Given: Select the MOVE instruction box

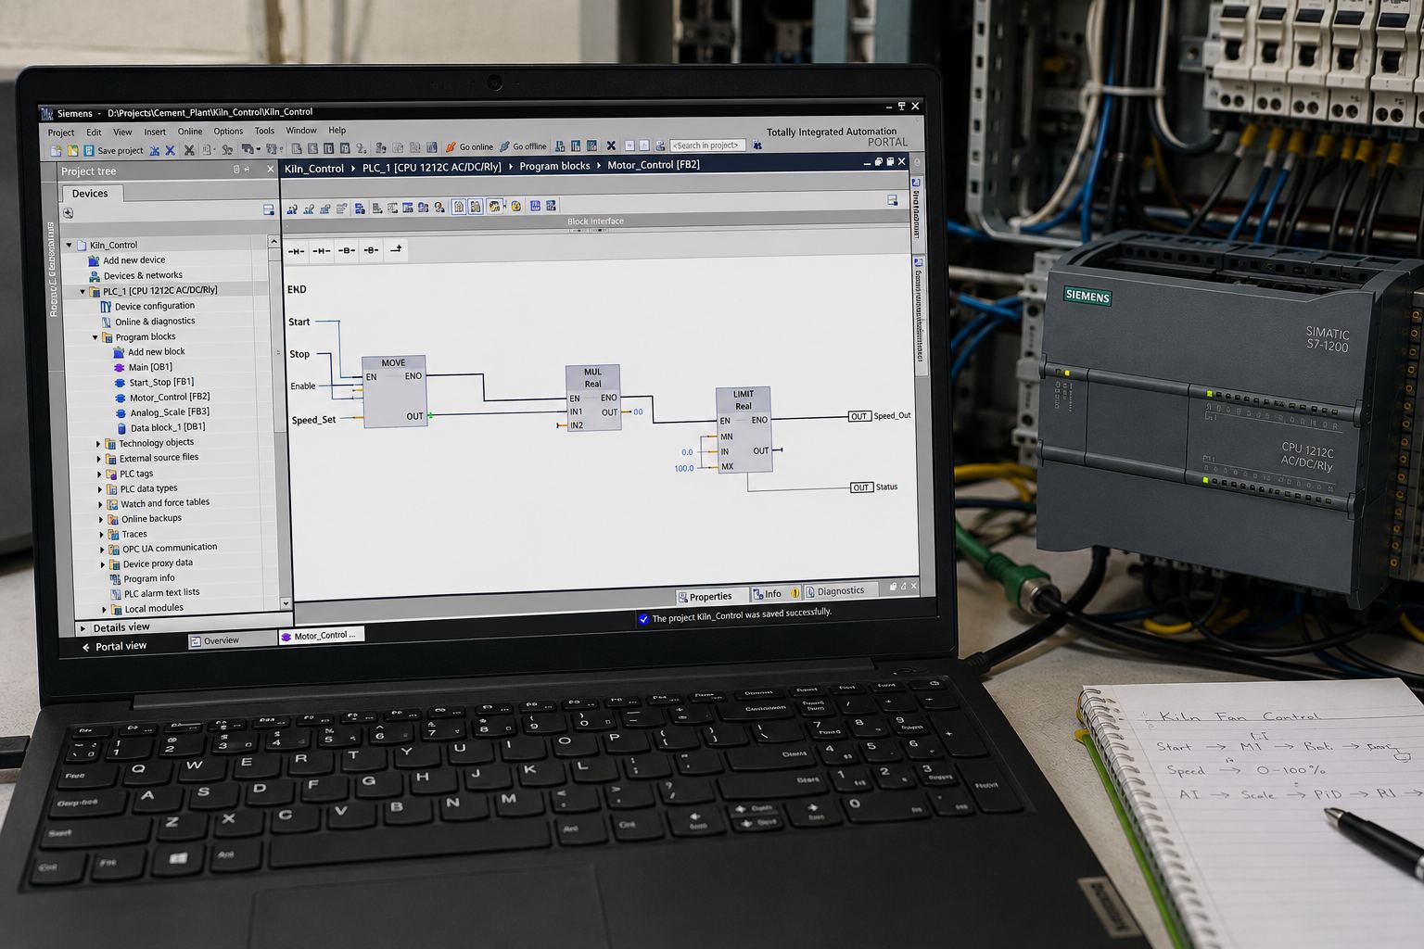Looking at the screenshot, I should click(x=395, y=391).
